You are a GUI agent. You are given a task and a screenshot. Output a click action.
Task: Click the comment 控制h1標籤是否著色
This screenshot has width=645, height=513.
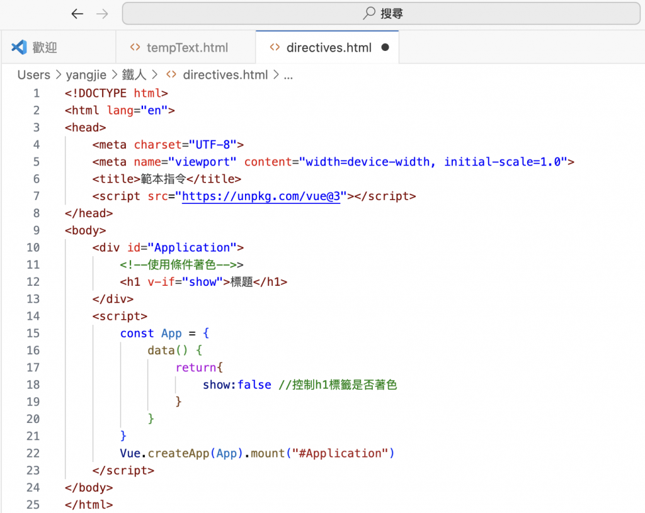[345, 385]
